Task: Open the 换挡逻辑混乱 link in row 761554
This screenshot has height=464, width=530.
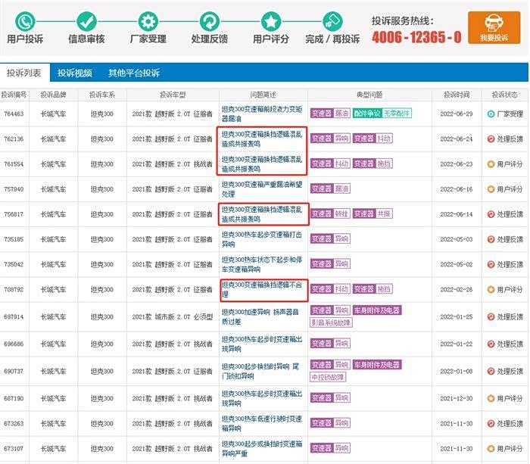Action: pyautogui.click(x=262, y=164)
